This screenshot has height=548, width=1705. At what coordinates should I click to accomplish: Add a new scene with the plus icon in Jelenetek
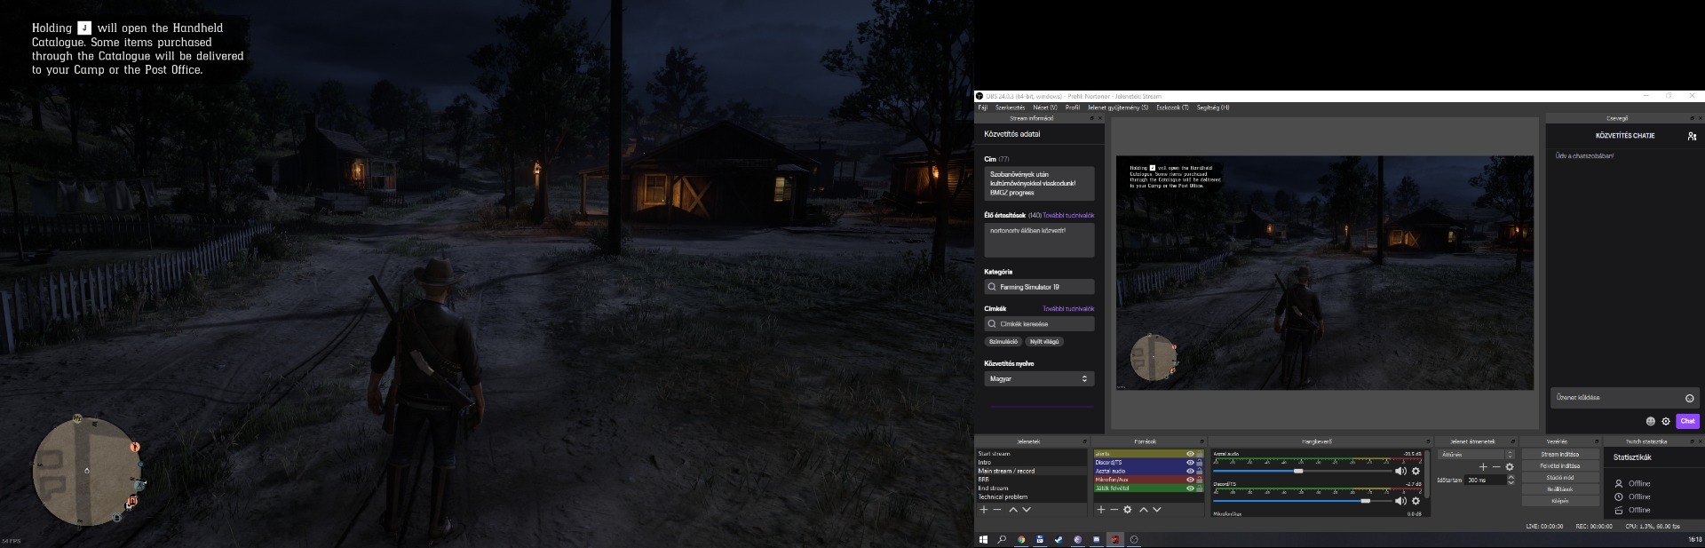click(983, 510)
